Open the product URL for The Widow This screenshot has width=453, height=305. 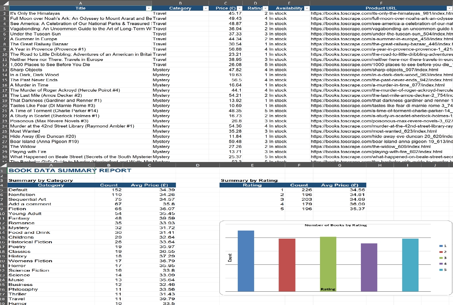(x=381, y=147)
